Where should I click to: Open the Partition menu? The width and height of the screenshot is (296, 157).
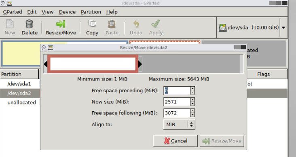tap(91, 12)
